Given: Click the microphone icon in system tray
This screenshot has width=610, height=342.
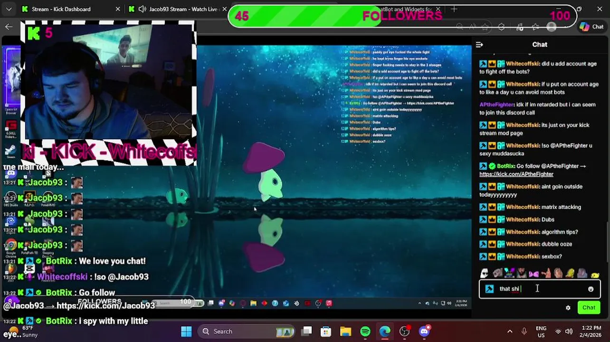Looking at the screenshot, I should click(x=524, y=332).
